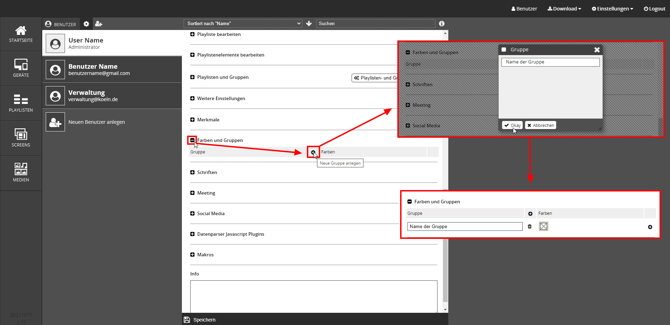Image resolution: width=670 pixels, height=325 pixels.
Task: Open the Startseite home icon
Action: click(21, 34)
